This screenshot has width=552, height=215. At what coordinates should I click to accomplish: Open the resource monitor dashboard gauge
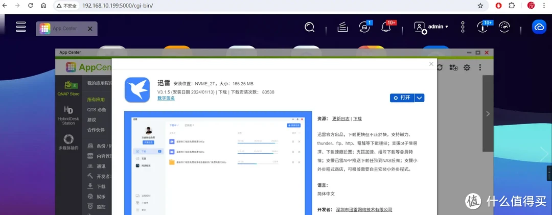pos(504,27)
